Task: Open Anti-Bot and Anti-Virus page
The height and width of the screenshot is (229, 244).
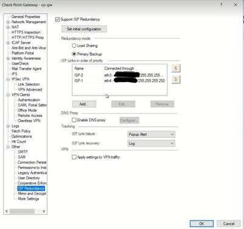Action: tap(29, 48)
